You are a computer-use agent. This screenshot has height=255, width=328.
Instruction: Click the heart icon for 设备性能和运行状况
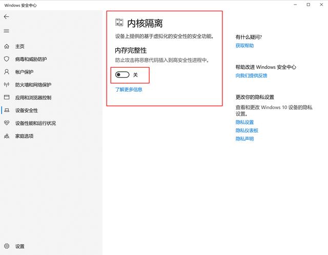[x=7, y=123]
